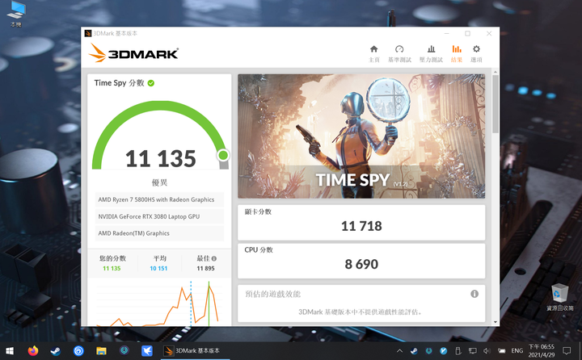Click the ENG input language indicator
The height and width of the screenshot is (360, 582).
pyautogui.click(x=517, y=351)
